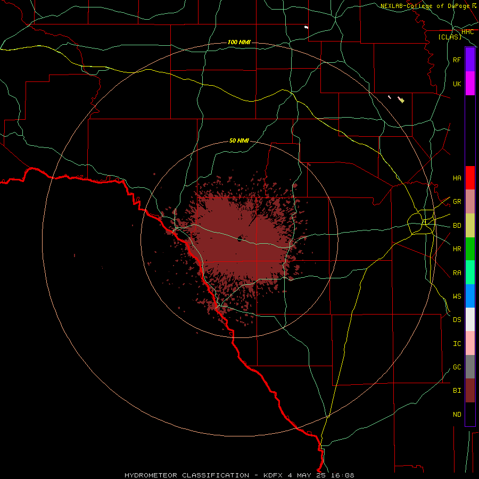Screen dimensions: 479x479
Task: Click the '4 MAY 25' date in caption
Action: coord(308,475)
